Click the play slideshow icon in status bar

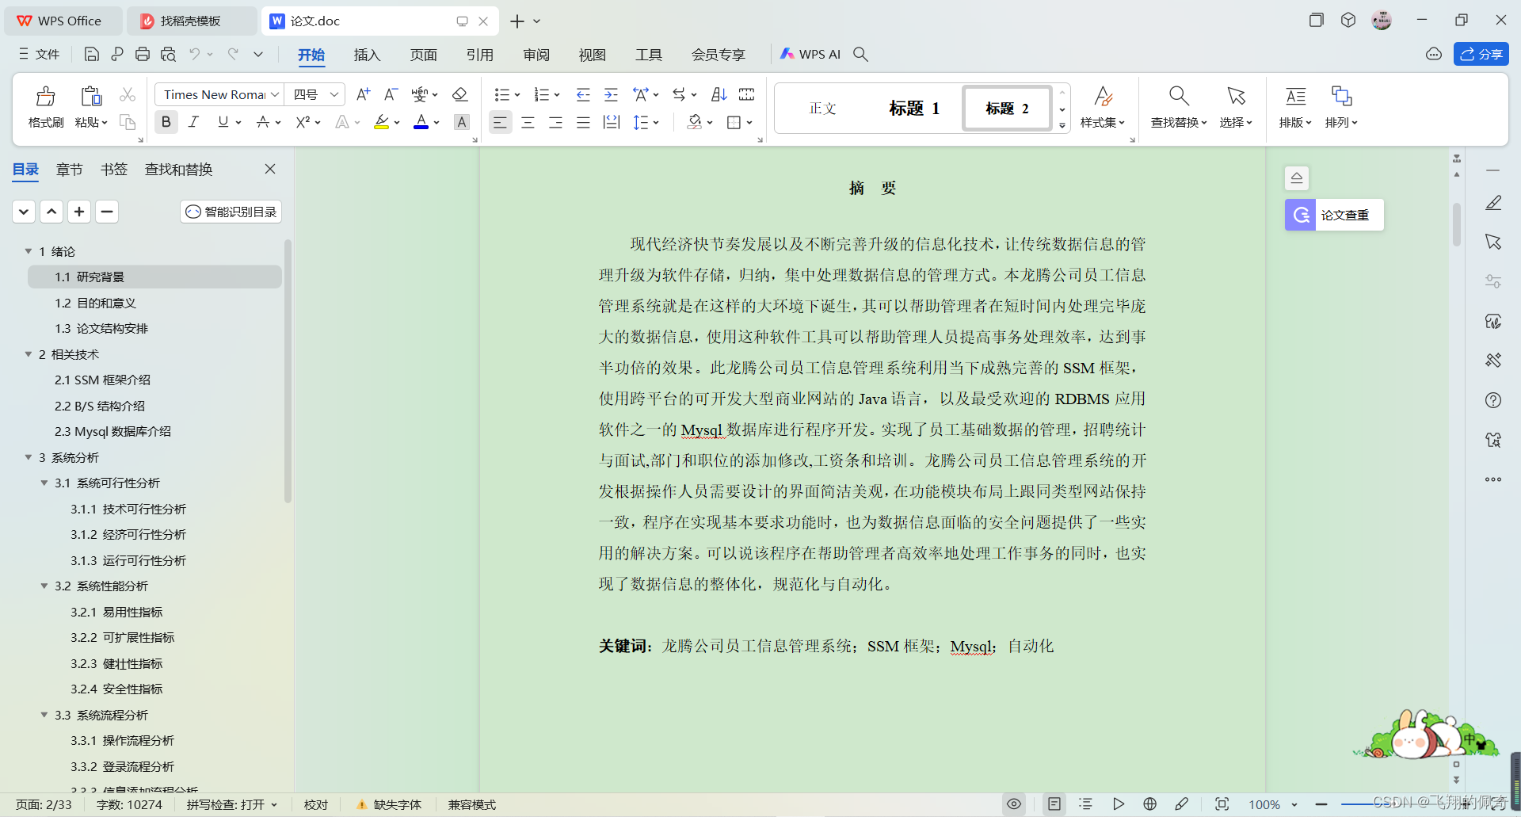pos(1118,804)
